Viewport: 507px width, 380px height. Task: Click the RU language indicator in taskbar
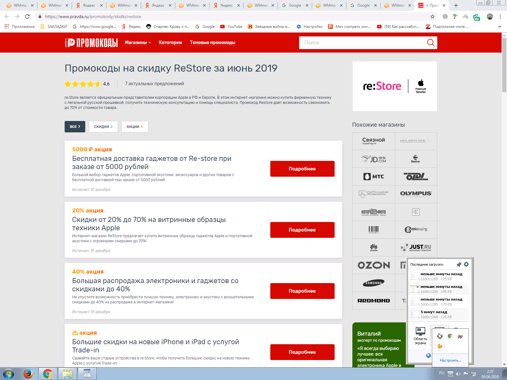click(442, 373)
